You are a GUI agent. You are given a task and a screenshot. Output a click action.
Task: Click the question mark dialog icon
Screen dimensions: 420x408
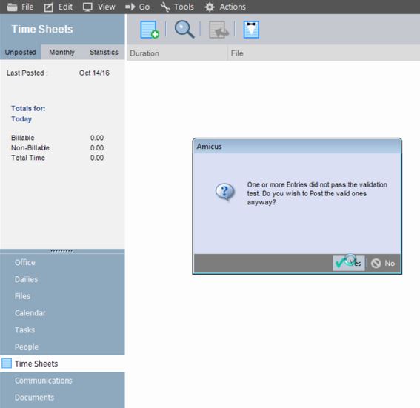pyautogui.click(x=225, y=192)
